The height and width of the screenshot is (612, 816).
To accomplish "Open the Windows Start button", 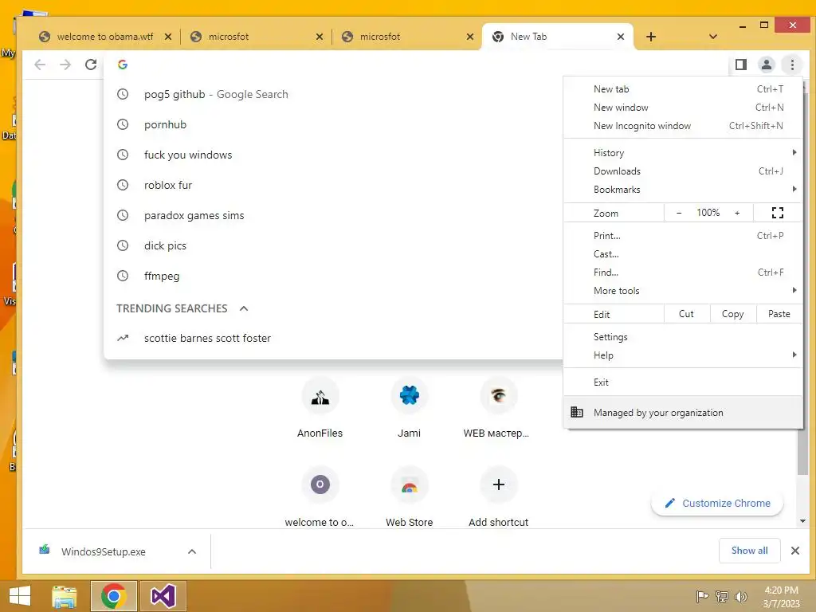I will pos(20,596).
